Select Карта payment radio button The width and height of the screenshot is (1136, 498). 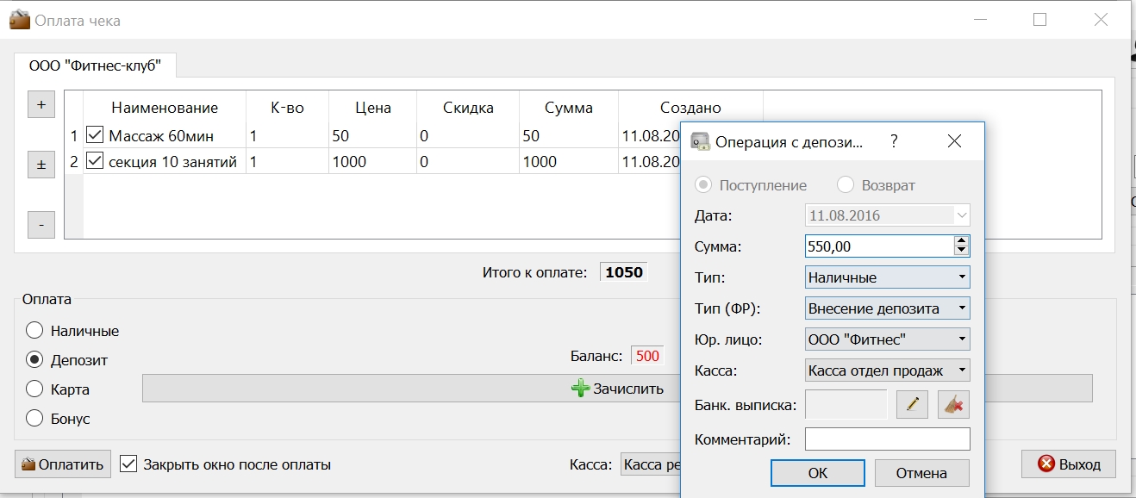(x=34, y=389)
